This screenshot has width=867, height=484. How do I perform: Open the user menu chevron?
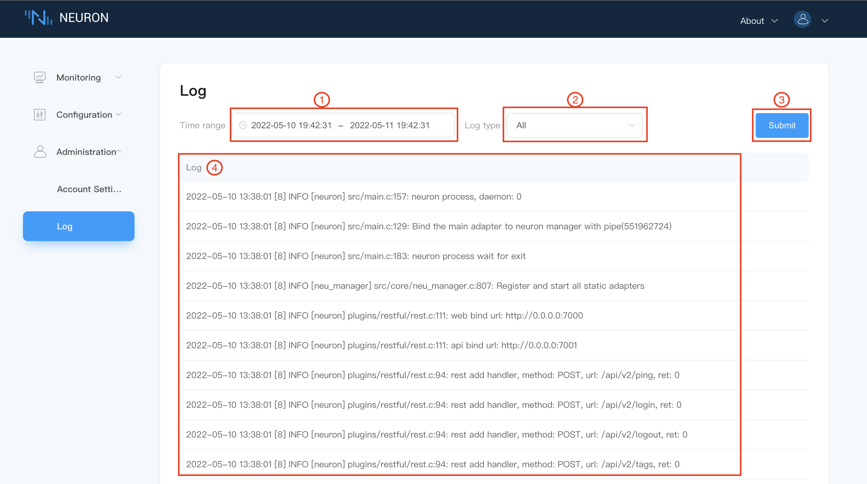[825, 21]
